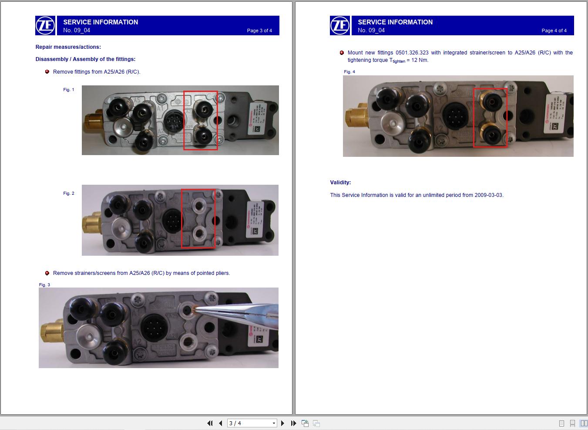Switch to continuous scrolling view mode
This screenshot has height=430, width=588.
click(x=572, y=423)
